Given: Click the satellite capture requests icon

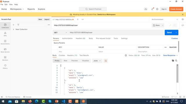Looking at the screenshot, I should tap(152, 9).
